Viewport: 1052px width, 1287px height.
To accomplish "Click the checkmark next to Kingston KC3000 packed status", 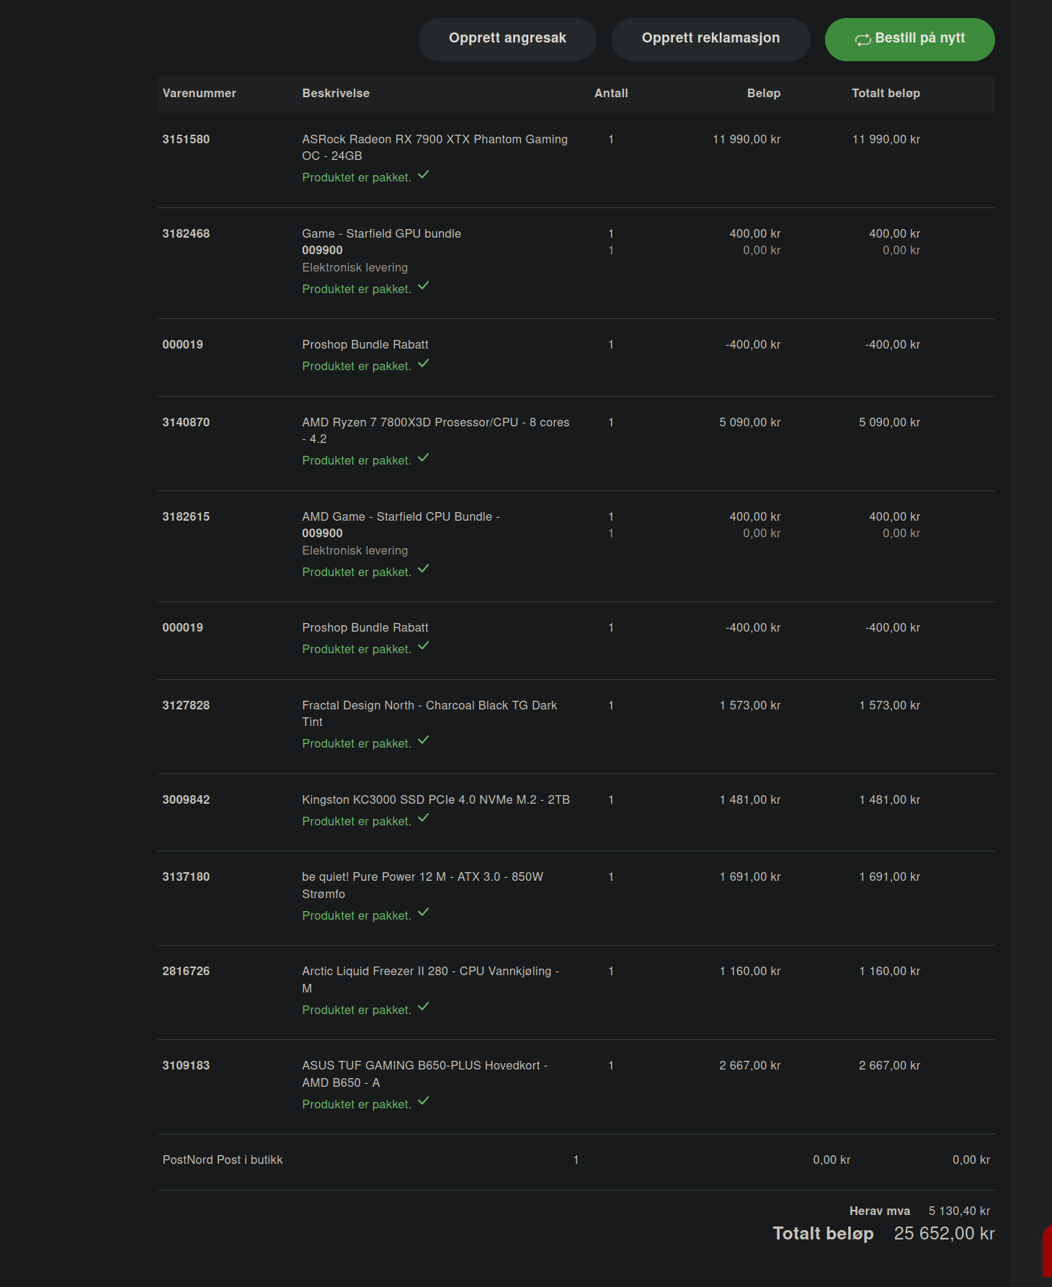I will point(424,818).
